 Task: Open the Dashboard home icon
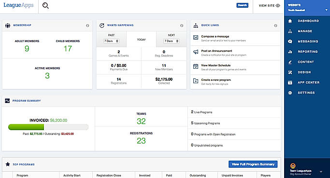(x=290, y=21)
